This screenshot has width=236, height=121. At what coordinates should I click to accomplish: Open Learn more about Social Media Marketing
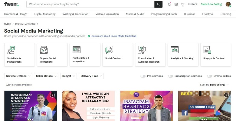click(113, 36)
